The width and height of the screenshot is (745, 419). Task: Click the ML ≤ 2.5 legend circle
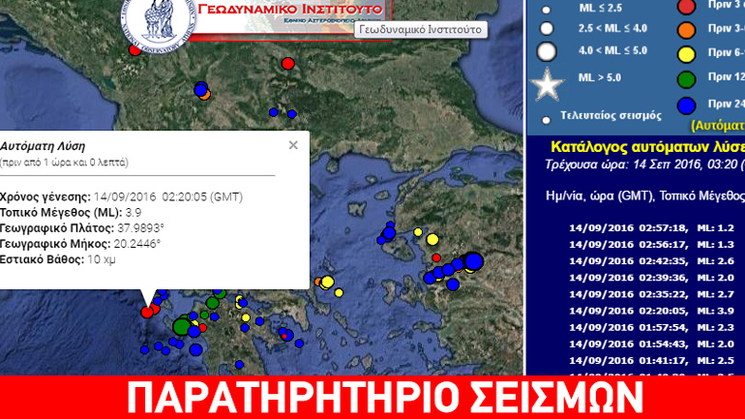[x=547, y=10]
